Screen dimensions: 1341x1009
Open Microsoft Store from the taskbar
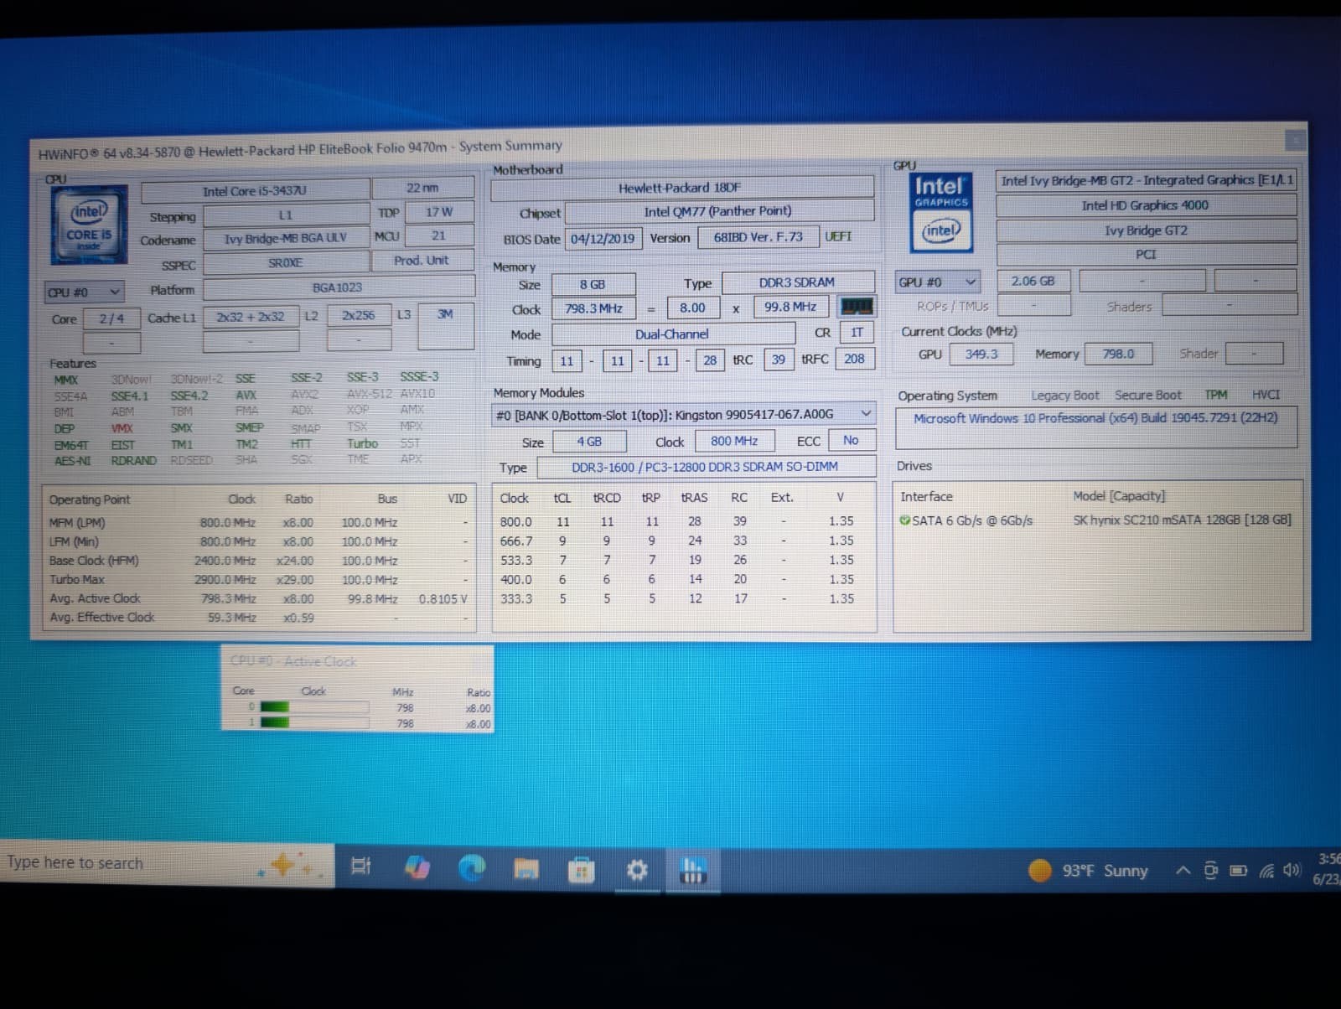pos(581,871)
